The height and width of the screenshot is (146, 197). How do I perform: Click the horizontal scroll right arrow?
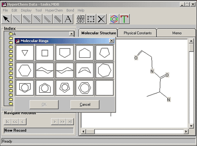click(186, 131)
